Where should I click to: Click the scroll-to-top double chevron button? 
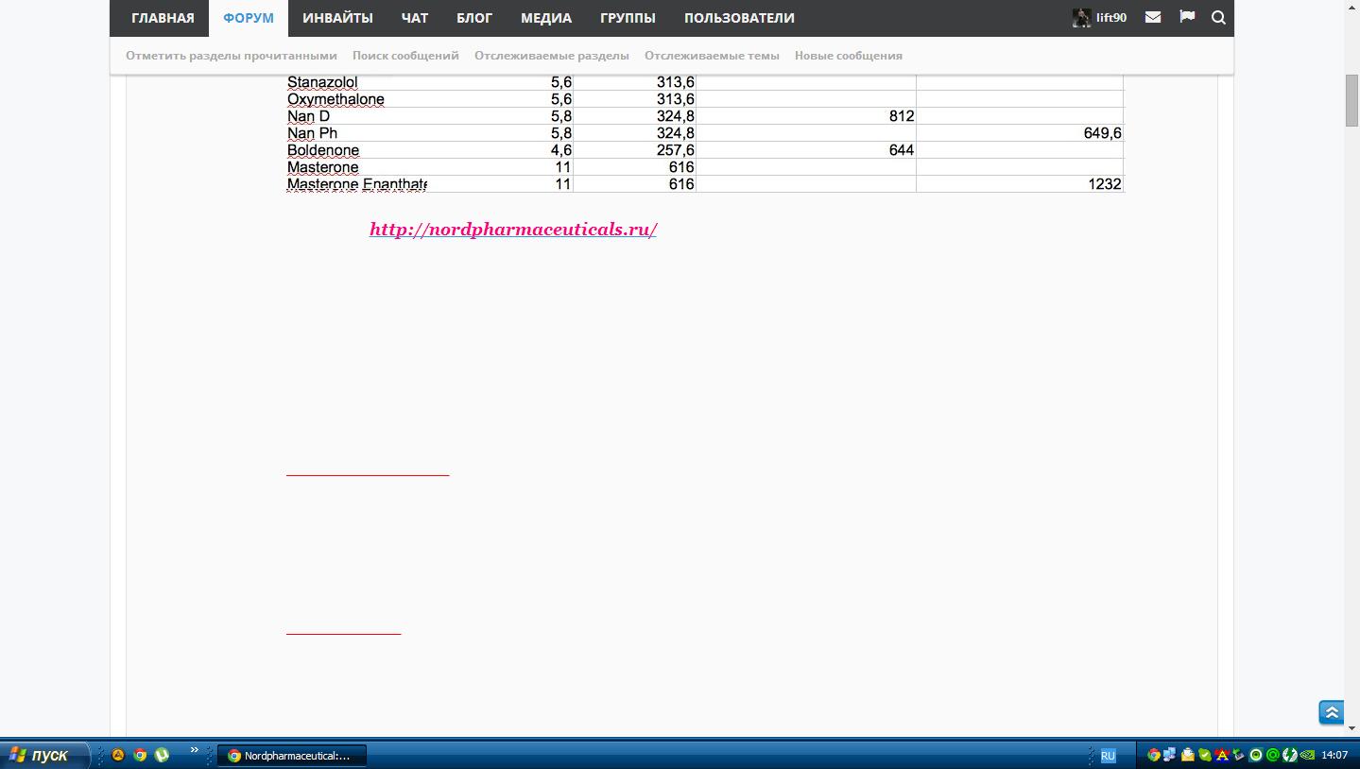coord(1332,712)
